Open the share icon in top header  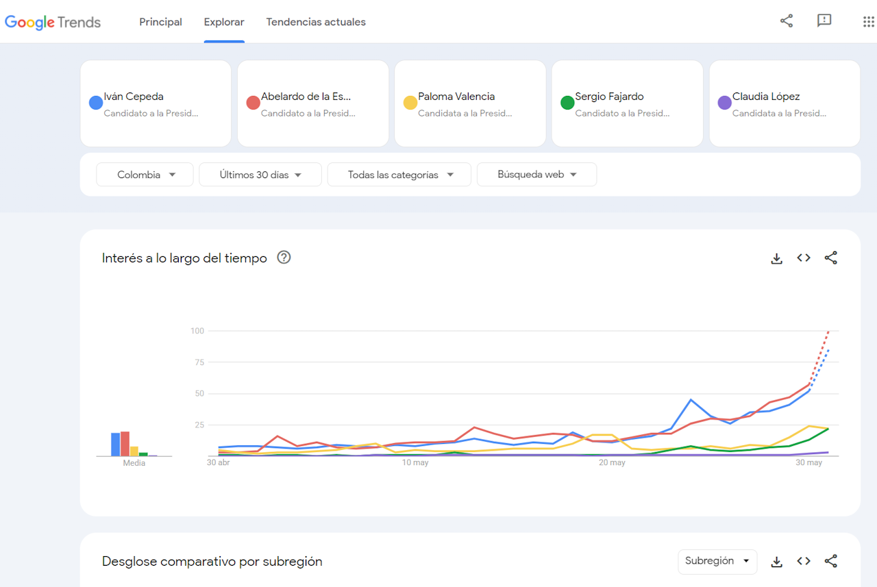[x=787, y=21]
